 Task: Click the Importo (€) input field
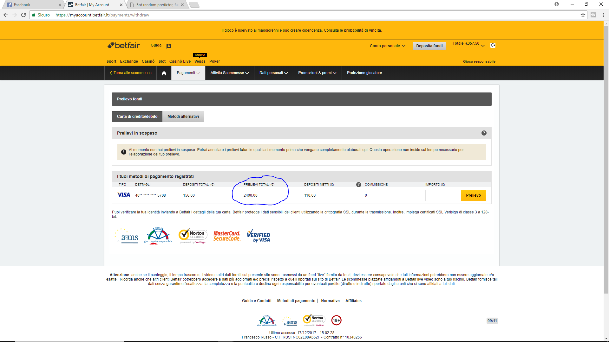click(442, 195)
